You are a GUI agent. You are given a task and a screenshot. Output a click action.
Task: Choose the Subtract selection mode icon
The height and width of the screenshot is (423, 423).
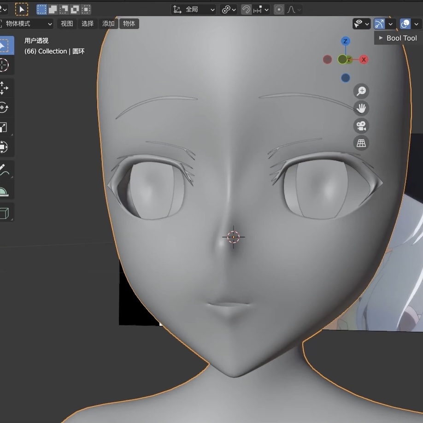64,9
